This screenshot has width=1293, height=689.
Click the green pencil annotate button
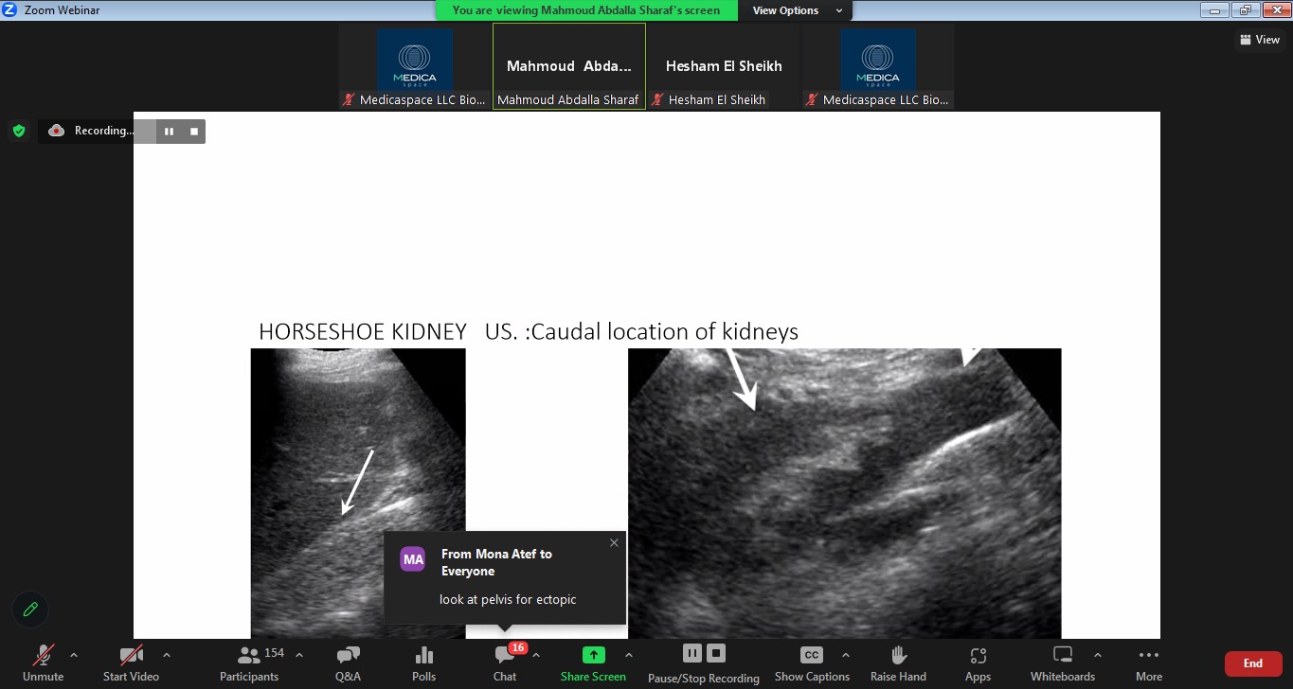30,609
